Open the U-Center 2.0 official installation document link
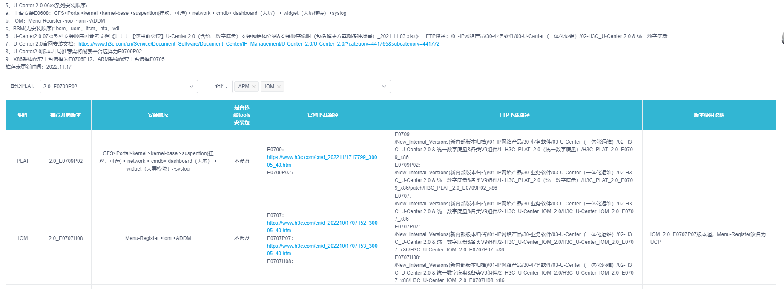The height and width of the screenshot is (289, 784). tap(259, 44)
